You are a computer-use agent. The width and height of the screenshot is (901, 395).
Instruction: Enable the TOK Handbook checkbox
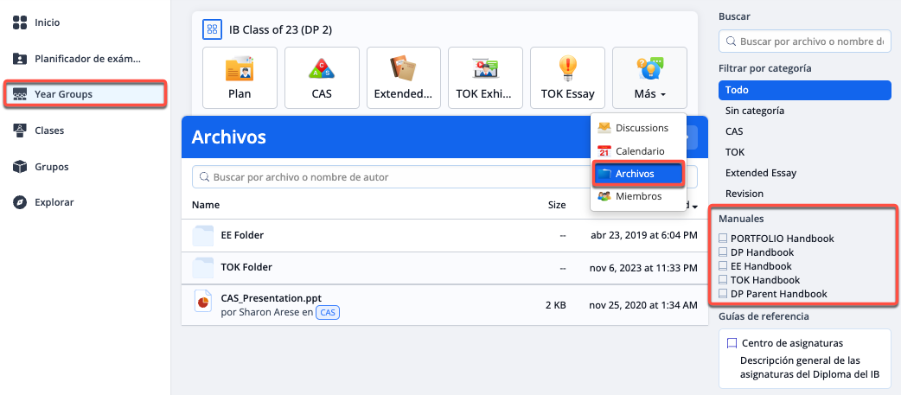(x=724, y=280)
